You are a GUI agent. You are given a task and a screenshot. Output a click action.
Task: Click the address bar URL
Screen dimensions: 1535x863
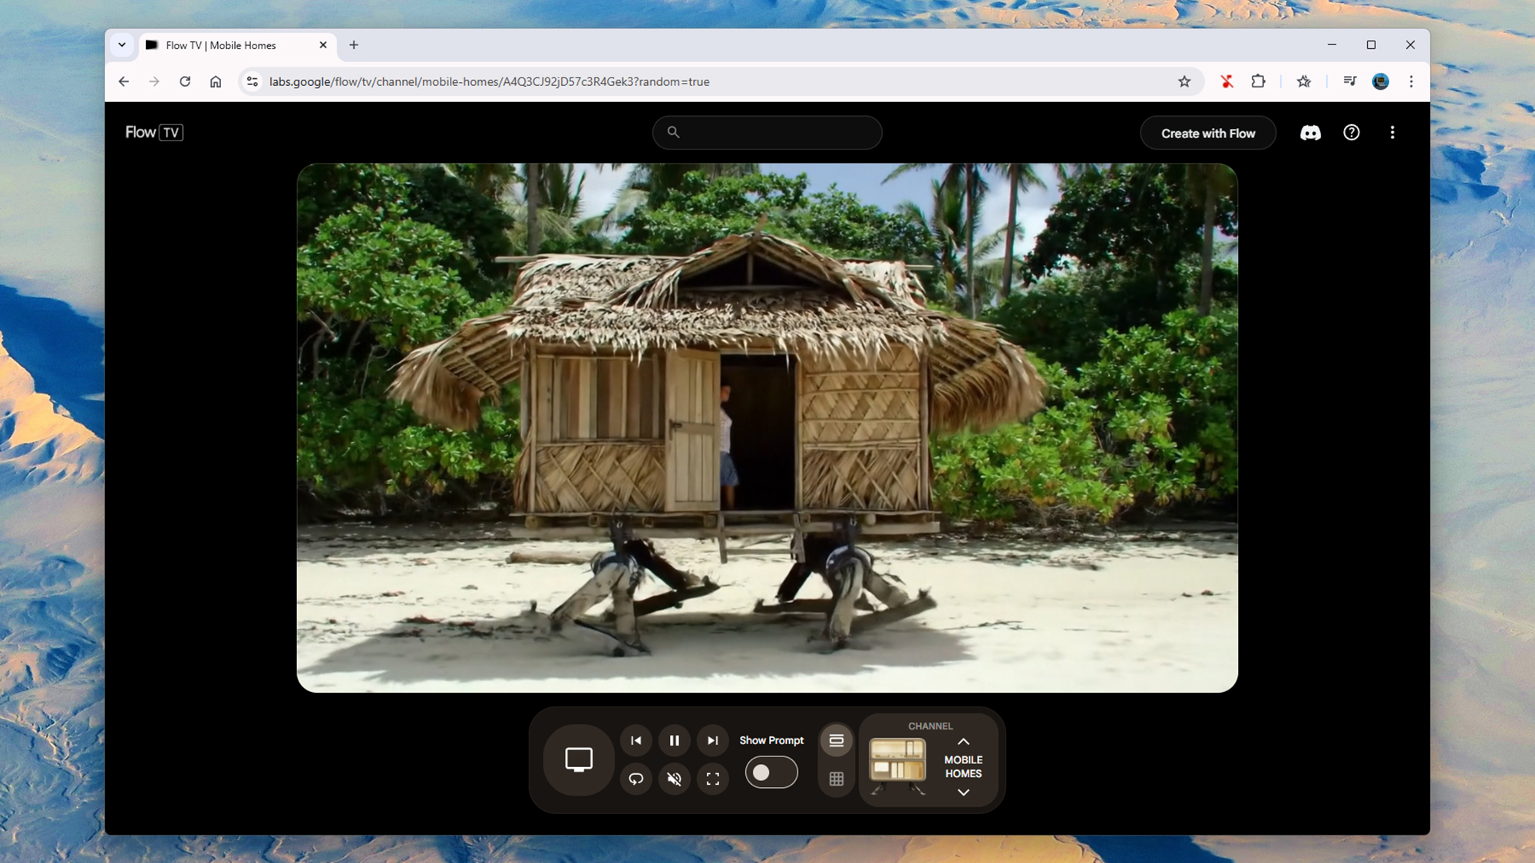(489, 81)
